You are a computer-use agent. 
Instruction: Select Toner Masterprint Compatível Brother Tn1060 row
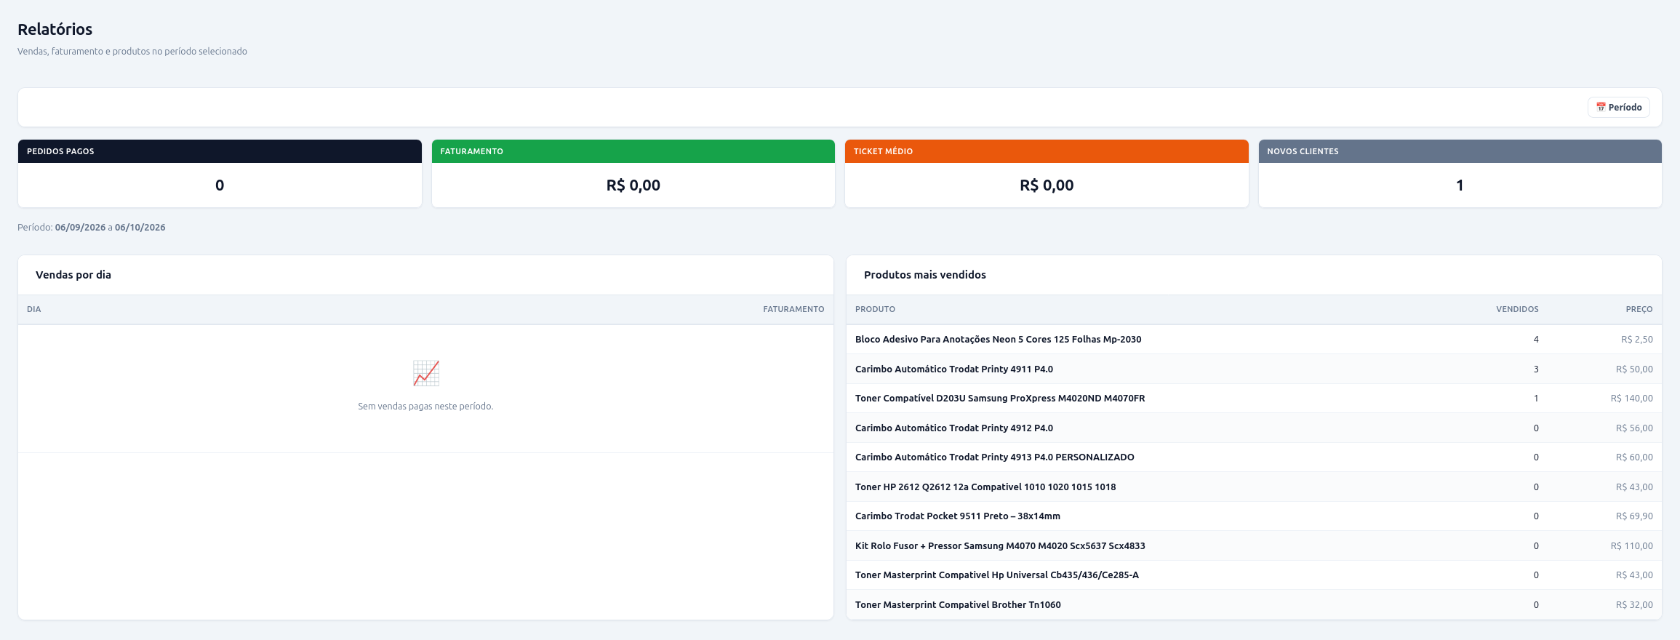(x=1254, y=604)
